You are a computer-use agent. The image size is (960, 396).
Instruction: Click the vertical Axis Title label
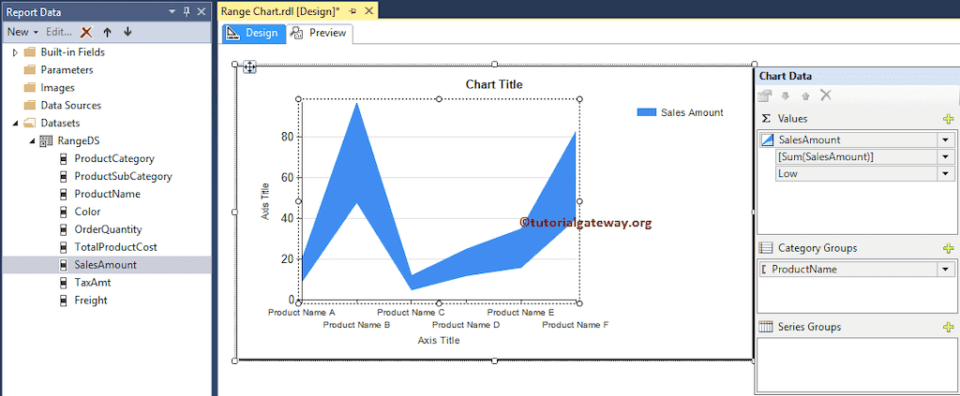264,201
